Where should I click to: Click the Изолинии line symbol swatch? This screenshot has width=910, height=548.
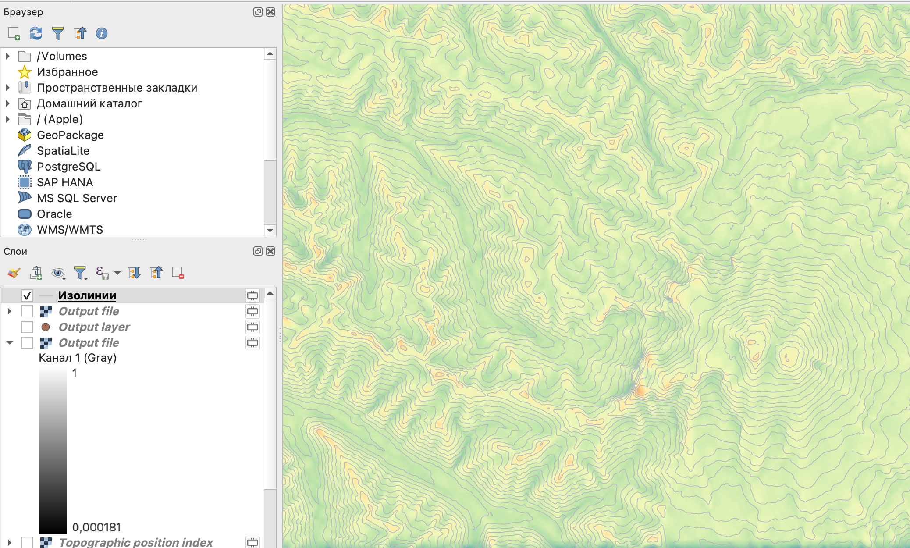[x=46, y=296]
